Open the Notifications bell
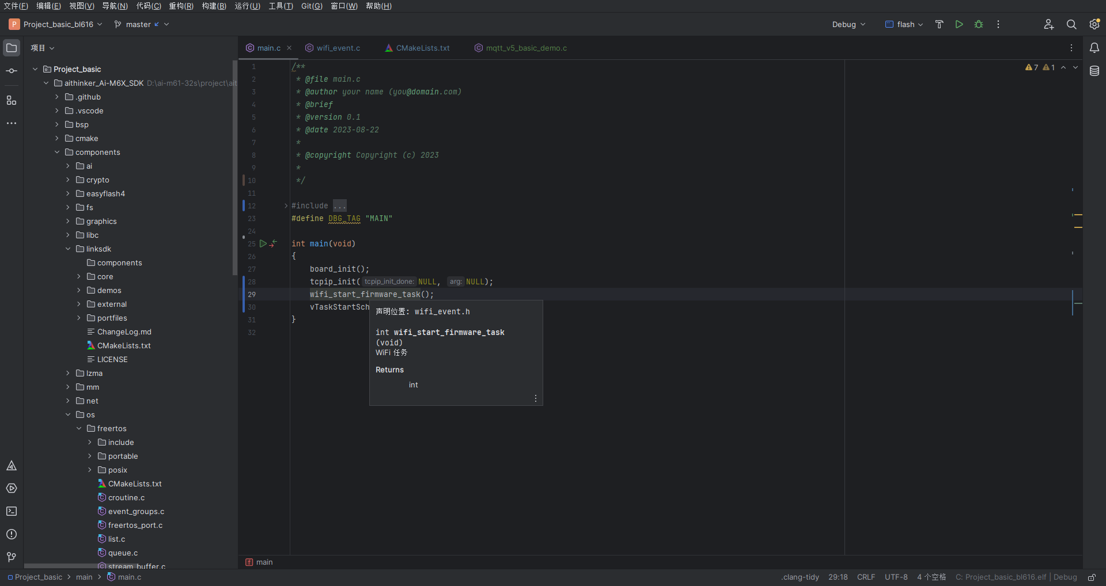Screen dimensions: 1106x586 pyautogui.click(x=1094, y=48)
